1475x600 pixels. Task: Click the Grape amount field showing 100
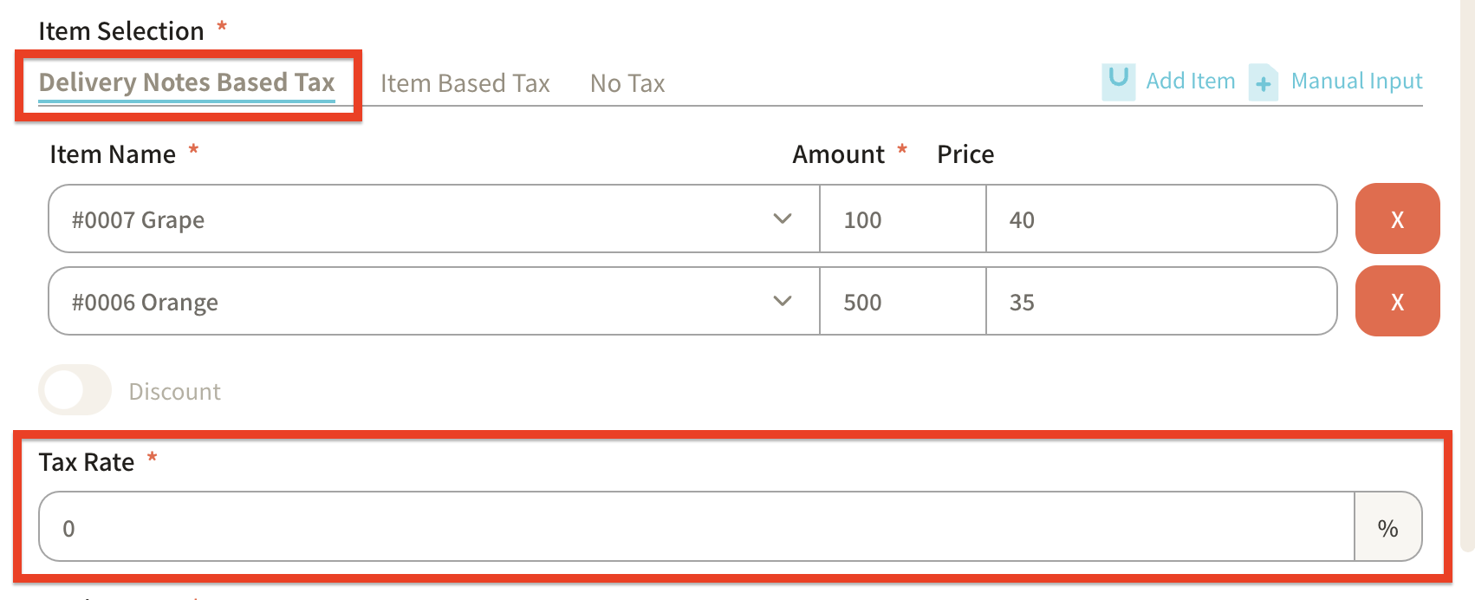(x=901, y=219)
